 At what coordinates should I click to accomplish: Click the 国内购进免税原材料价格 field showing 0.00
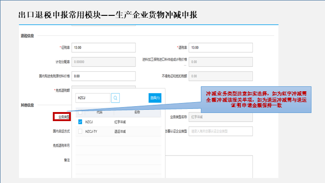(104, 76)
